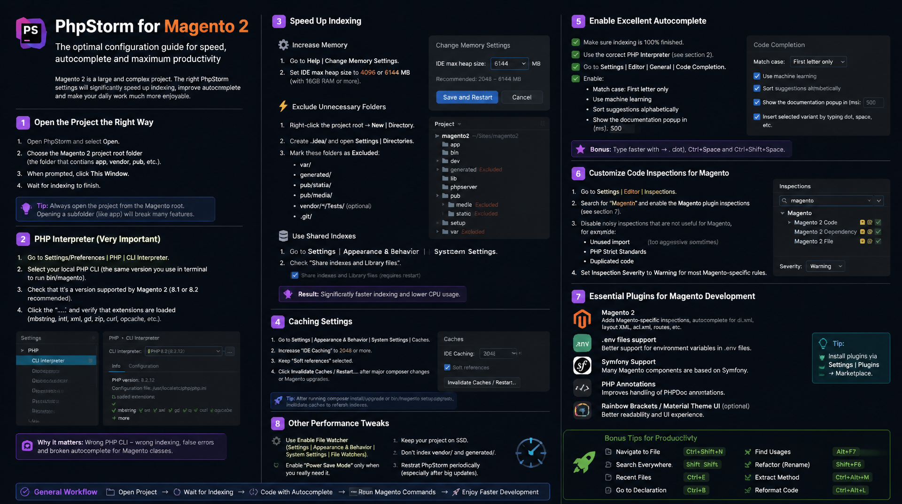Click the lib folder icon in Project tree

click(x=445, y=178)
